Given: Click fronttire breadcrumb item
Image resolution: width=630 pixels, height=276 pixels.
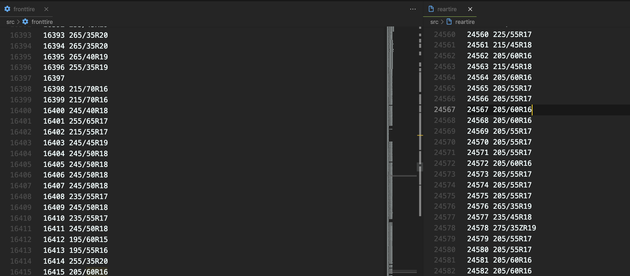Looking at the screenshot, I should click(x=42, y=22).
